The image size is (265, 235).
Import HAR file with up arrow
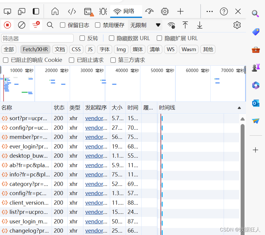(x=185, y=25)
